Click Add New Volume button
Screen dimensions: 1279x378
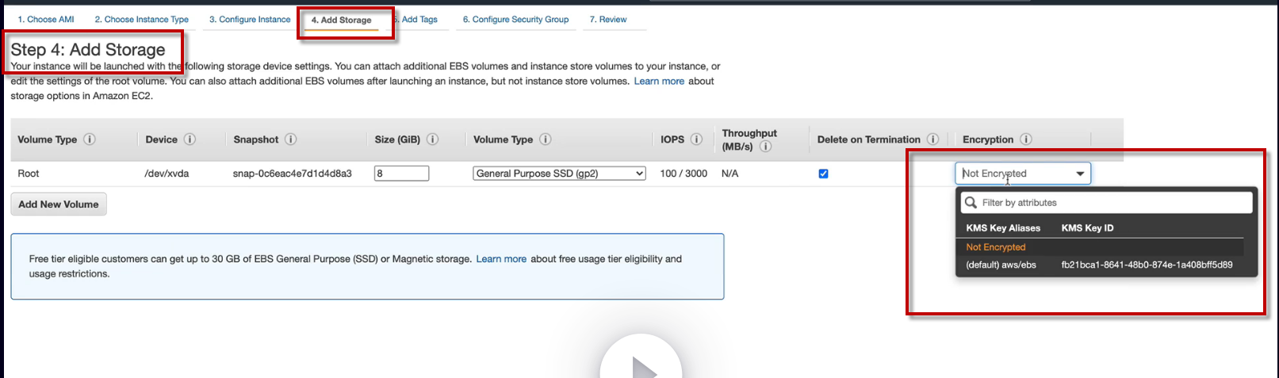point(59,204)
